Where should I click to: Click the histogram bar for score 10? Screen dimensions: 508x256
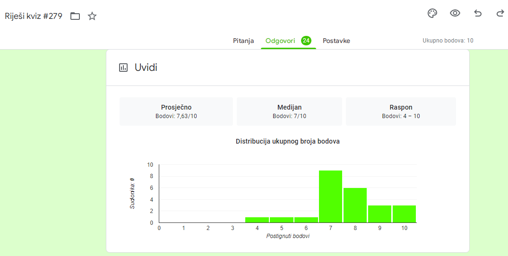405,214
